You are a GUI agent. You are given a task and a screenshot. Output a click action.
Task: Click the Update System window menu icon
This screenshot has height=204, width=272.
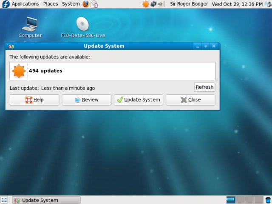(x=11, y=46)
